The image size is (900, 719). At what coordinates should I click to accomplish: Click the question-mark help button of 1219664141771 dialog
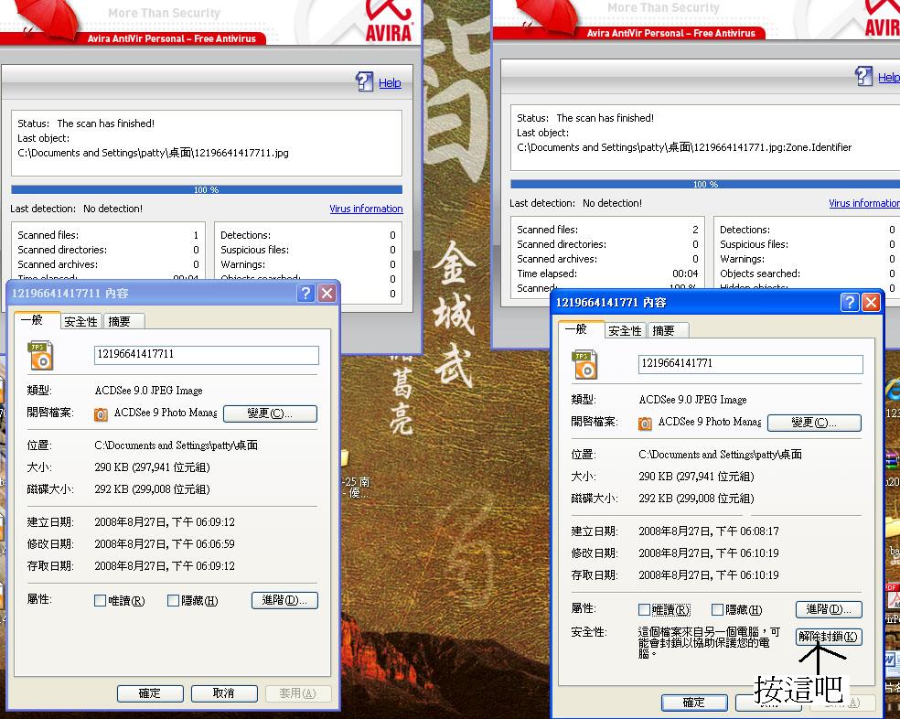[x=850, y=303]
